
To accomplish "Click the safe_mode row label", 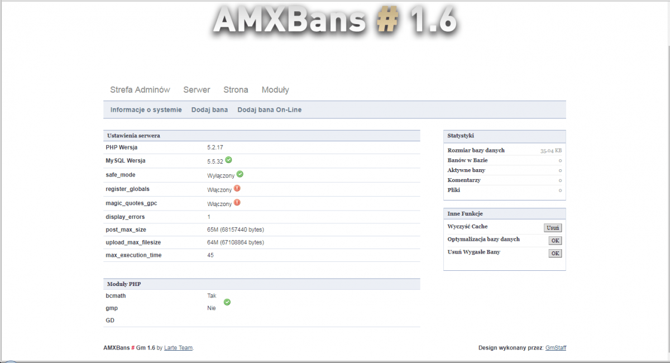I will click(x=121, y=175).
